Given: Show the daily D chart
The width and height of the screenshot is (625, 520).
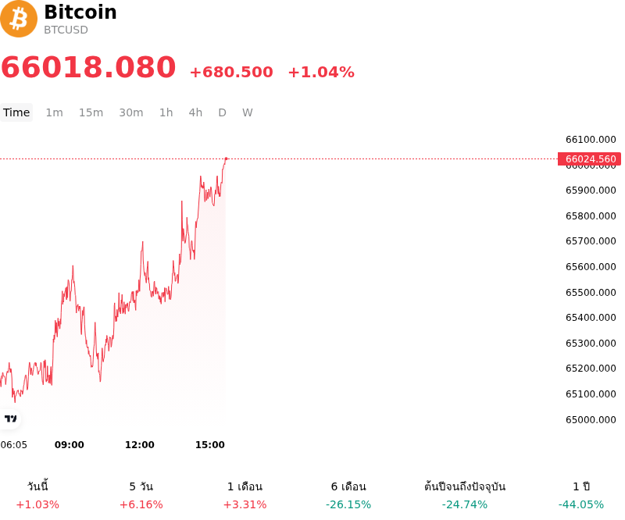Looking at the screenshot, I should click(222, 112).
